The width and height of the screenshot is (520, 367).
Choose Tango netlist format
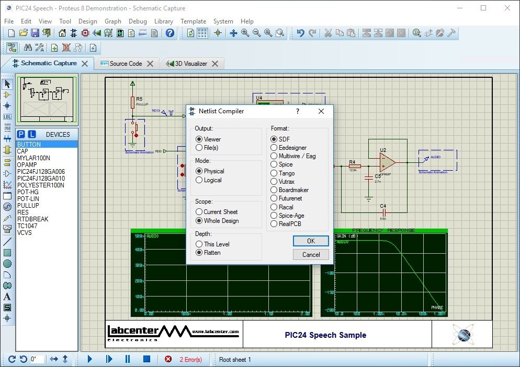point(274,173)
